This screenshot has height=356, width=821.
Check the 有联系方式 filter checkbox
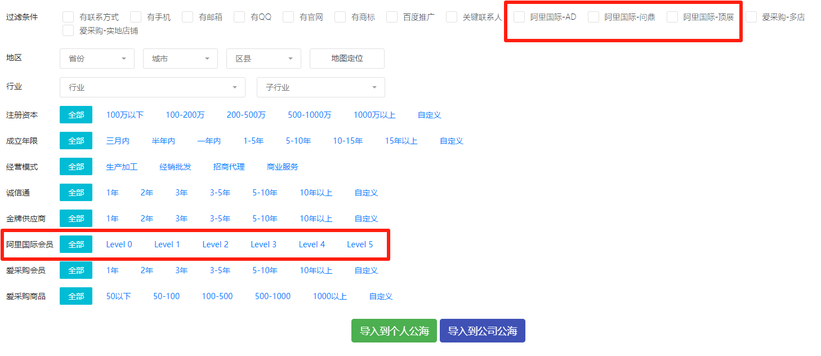[x=68, y=17]
